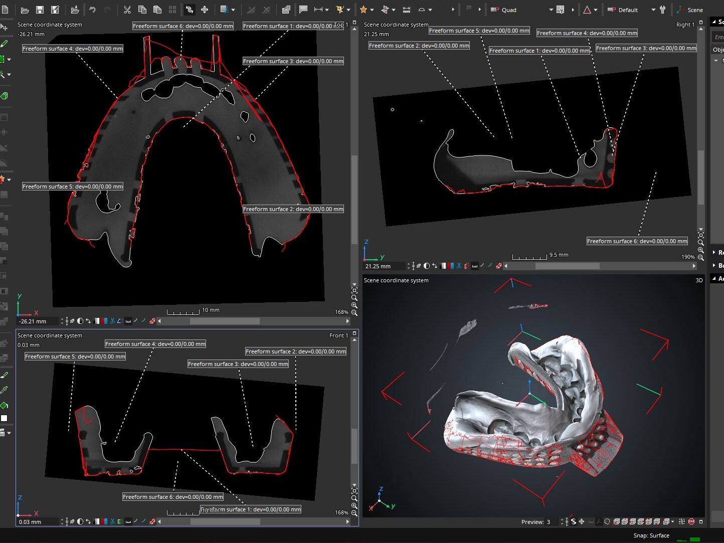The width and height of the screenshot is (724, 543).
Task: Toggle contrast icon in Right view toolbar
Action: tap(427, 266)
